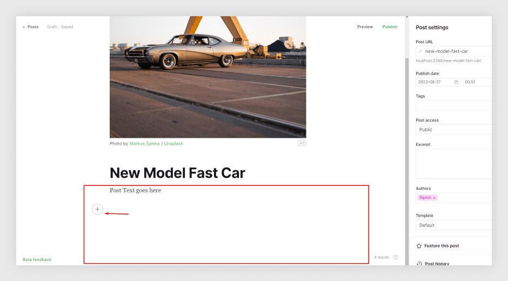Image resolution: width=508 pixels, height=281 pixels.
Task: Open the Unsplash credit link
Action: tap(173, 144)
